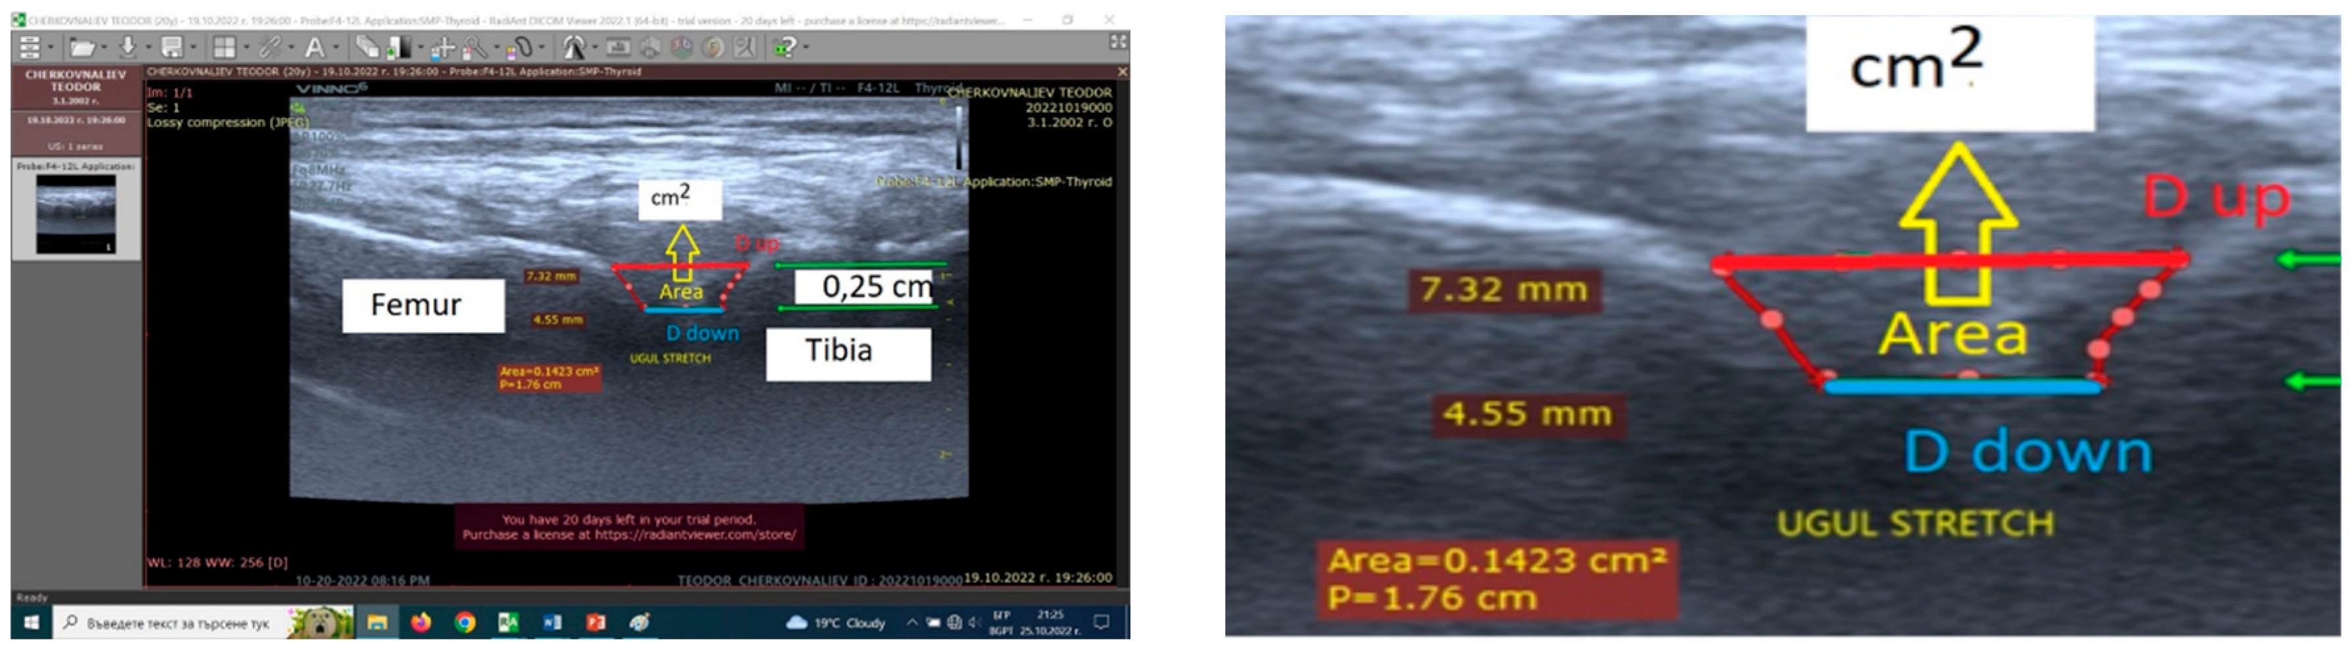Click the Open folder icon in the toolbar

point(82,47)
